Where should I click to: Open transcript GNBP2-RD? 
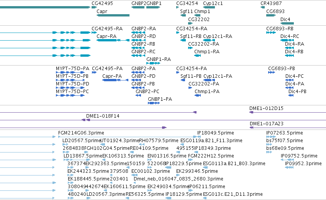tap(144, 36)
